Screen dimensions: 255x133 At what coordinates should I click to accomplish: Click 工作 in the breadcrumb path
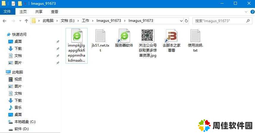pos(85,21)
